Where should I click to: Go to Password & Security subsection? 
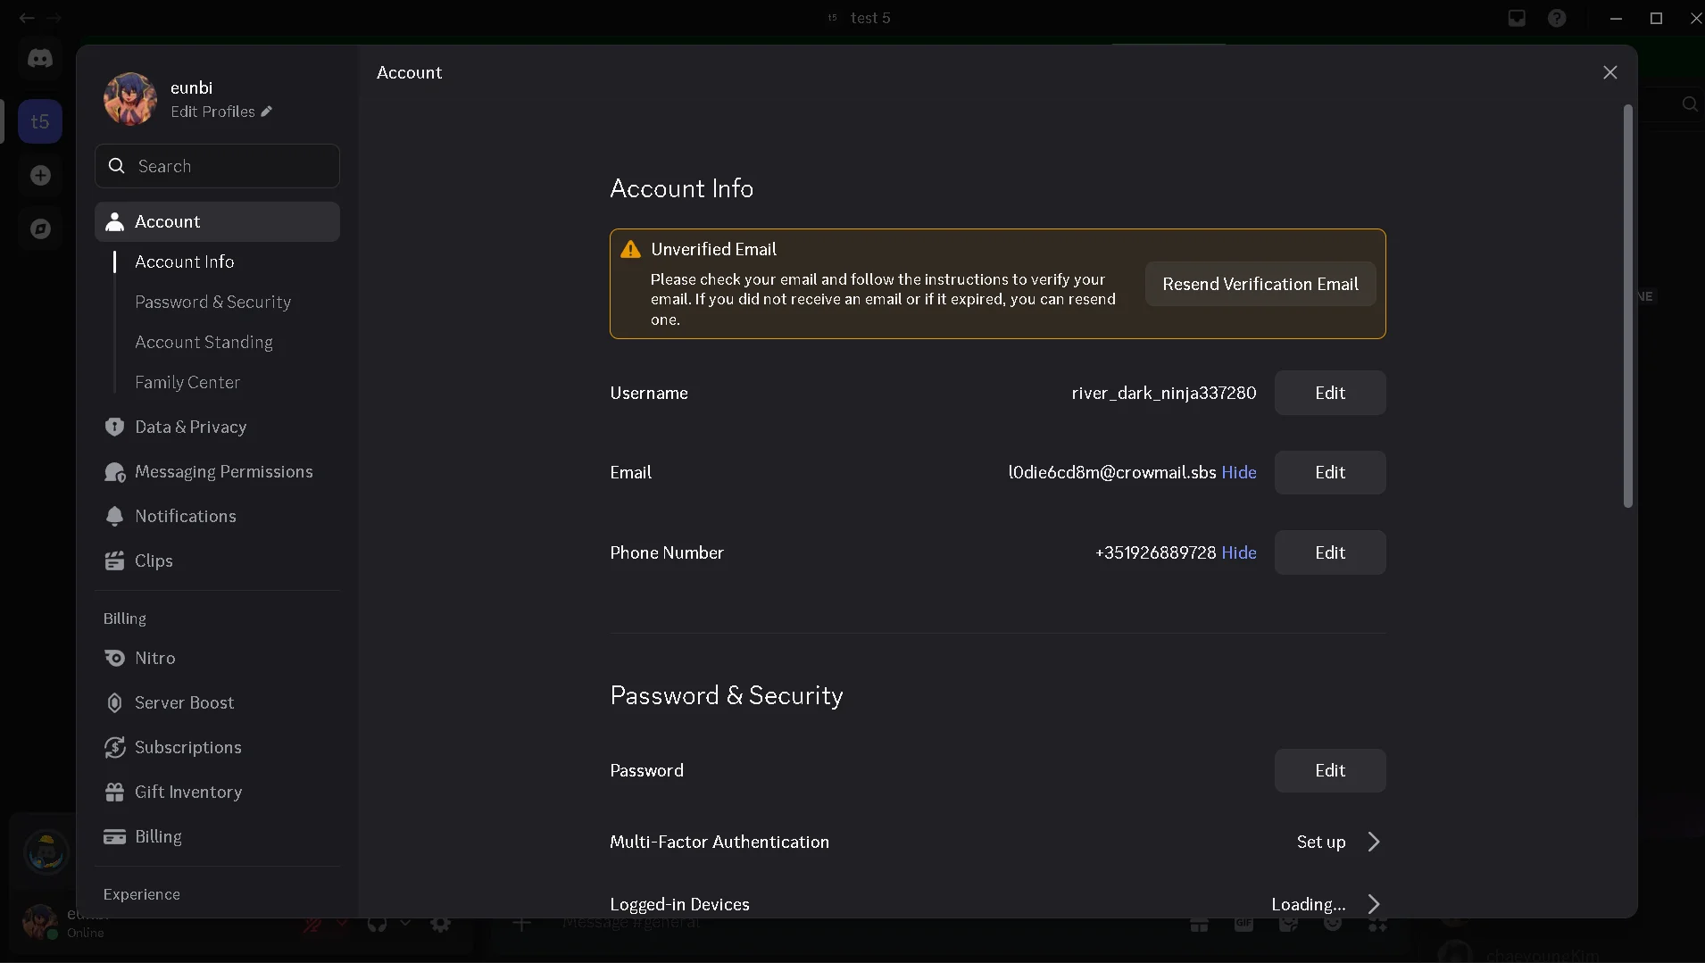[212, 302]
